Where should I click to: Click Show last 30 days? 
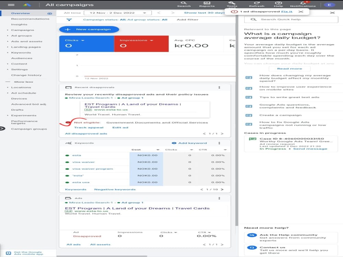204,13
